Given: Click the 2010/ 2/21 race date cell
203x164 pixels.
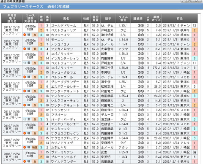Looking at the screenshot, I should pos(12,129).
